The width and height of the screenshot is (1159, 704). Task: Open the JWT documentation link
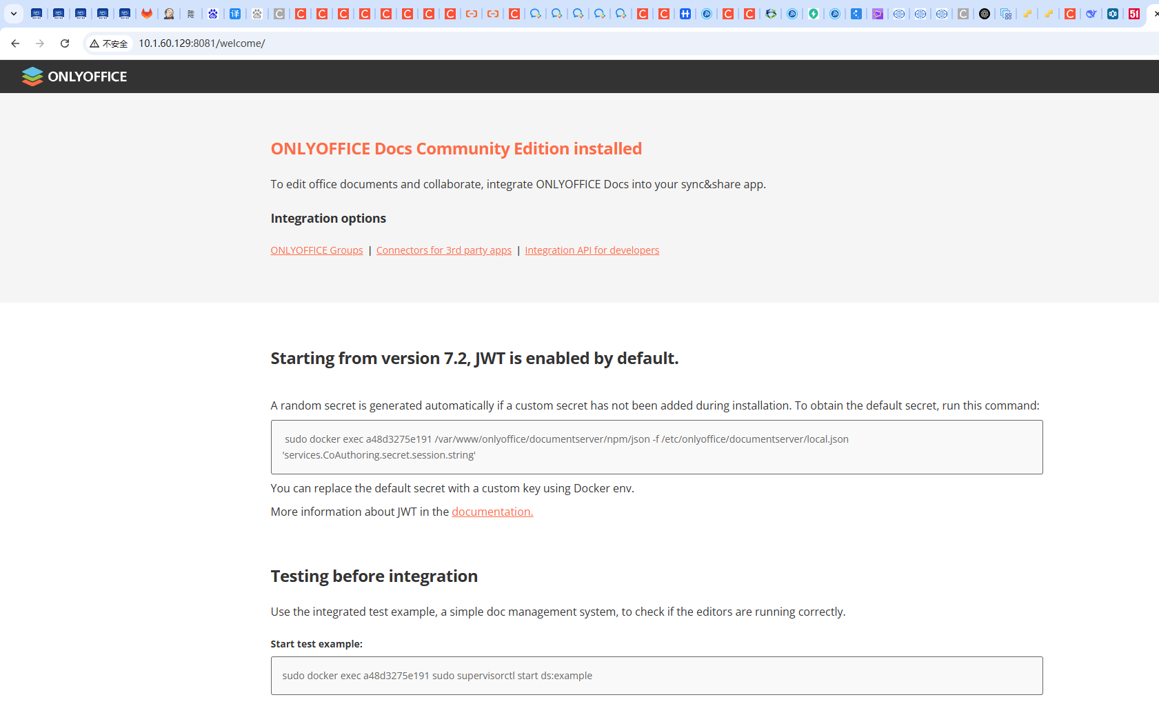492,512
